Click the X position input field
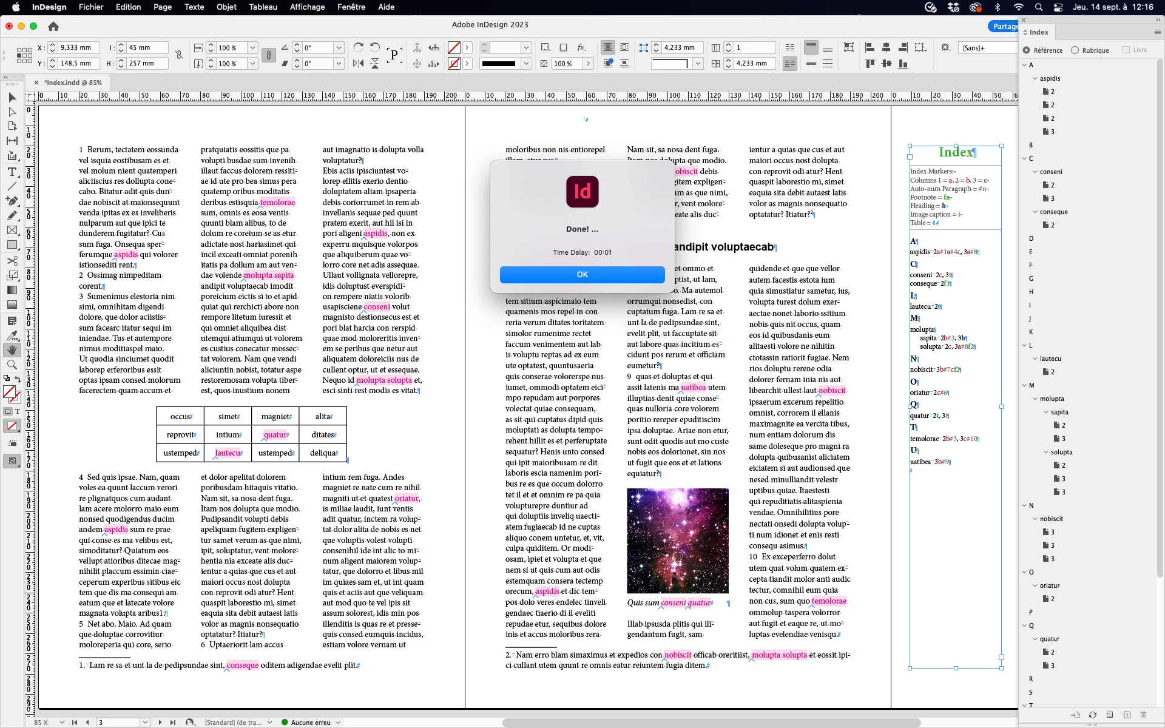 pyautogui.click(x=77, y=48)
